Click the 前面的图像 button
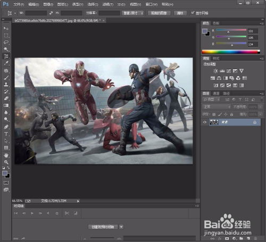Viewport: 266px width, 242px height. click(159, 13)
